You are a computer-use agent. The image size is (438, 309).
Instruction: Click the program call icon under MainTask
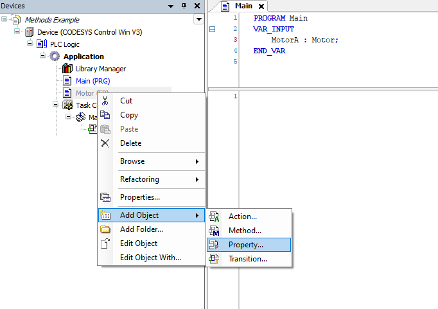tap(92, 128)
